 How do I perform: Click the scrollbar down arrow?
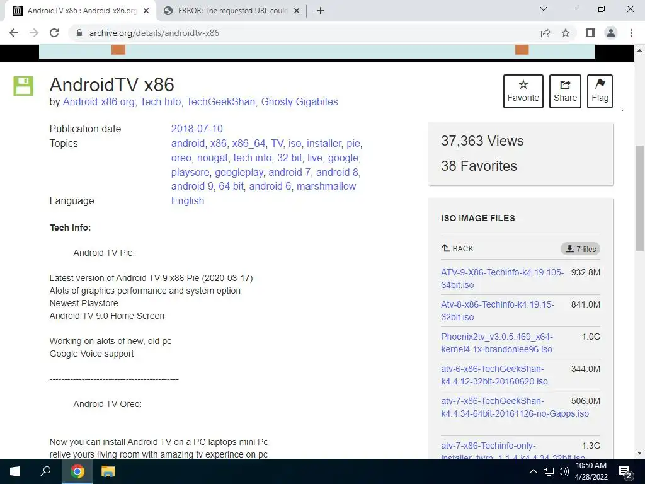click(640, 454)
